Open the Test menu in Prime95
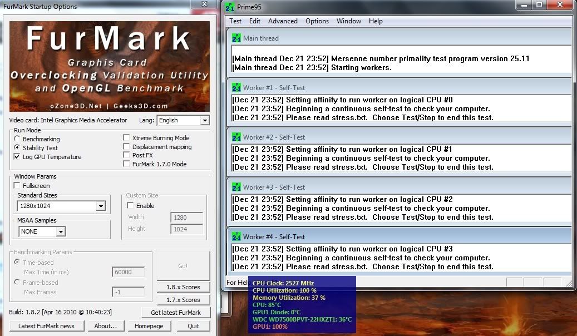 [x=235, y=21]
